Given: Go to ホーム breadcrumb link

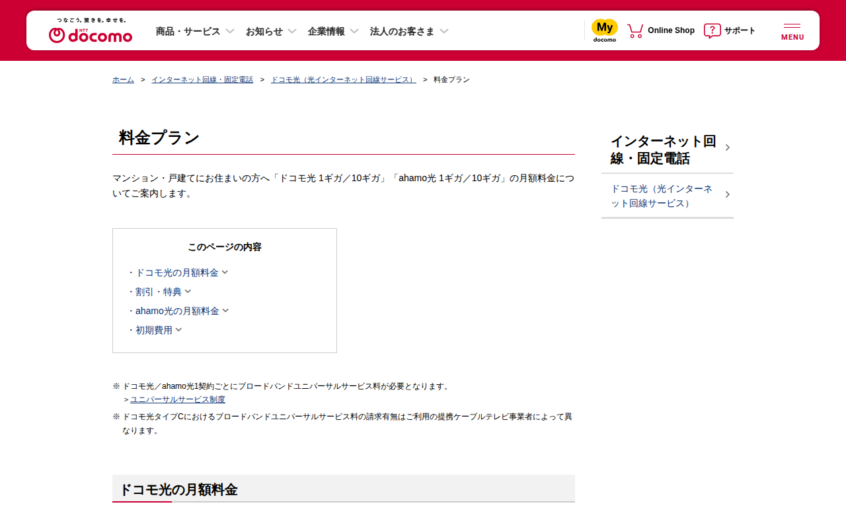Looking at the screenshot, I should coord(123,79).
